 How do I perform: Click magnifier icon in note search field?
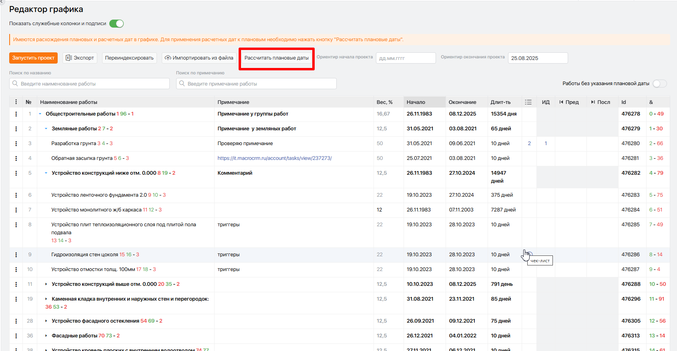182,84
